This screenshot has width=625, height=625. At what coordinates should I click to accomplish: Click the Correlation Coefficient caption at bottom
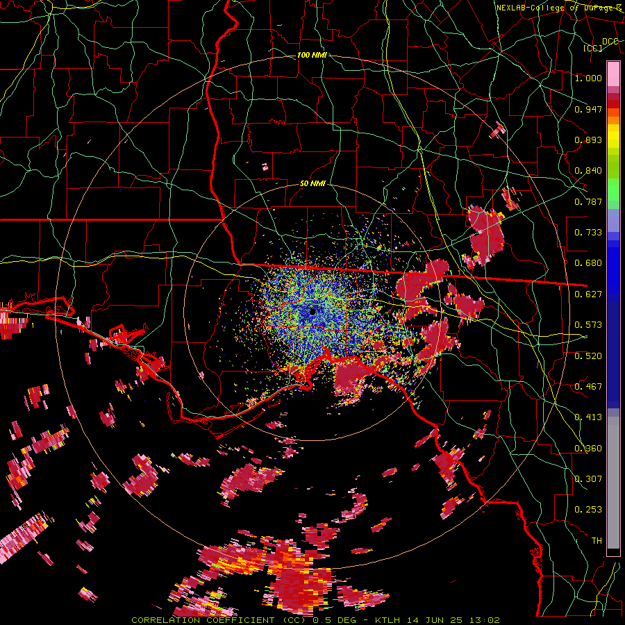[x=315, y=620]
